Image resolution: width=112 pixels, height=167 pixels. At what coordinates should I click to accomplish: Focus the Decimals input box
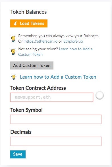56,141
